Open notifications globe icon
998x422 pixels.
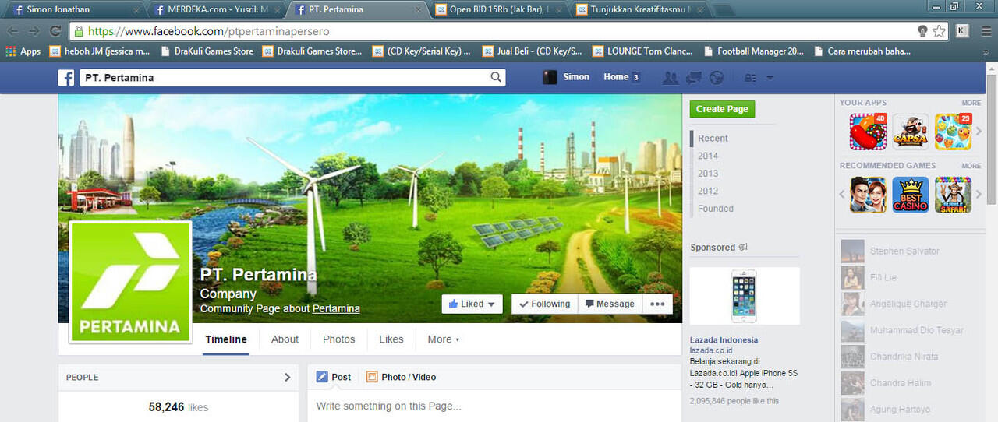tap(717, 78)
